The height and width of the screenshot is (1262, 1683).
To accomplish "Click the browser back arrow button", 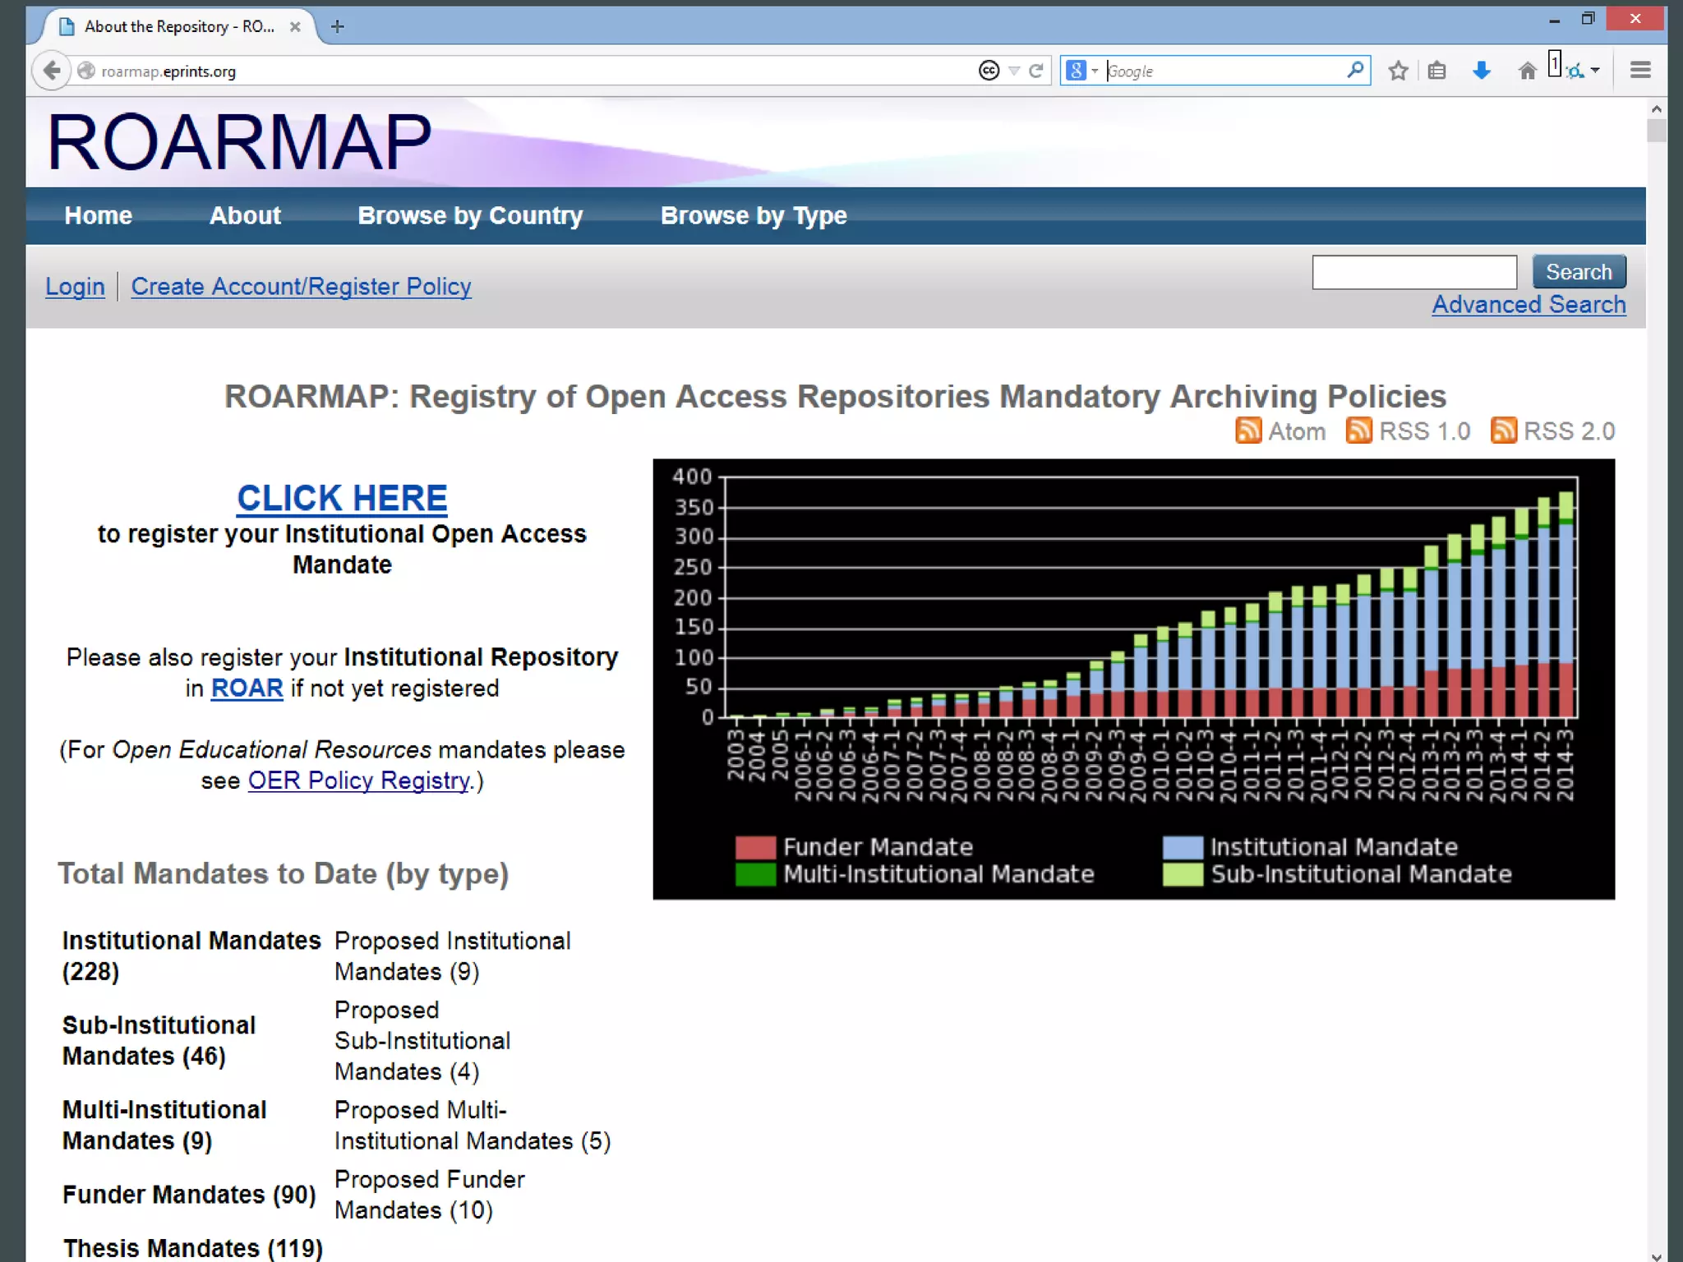I will (x=52, y=71).
